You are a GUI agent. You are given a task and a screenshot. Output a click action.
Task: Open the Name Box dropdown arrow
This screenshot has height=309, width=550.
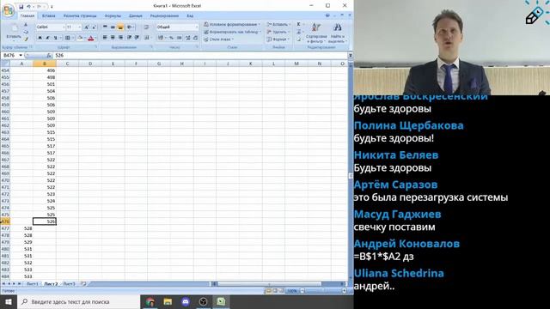coord(21,55)
